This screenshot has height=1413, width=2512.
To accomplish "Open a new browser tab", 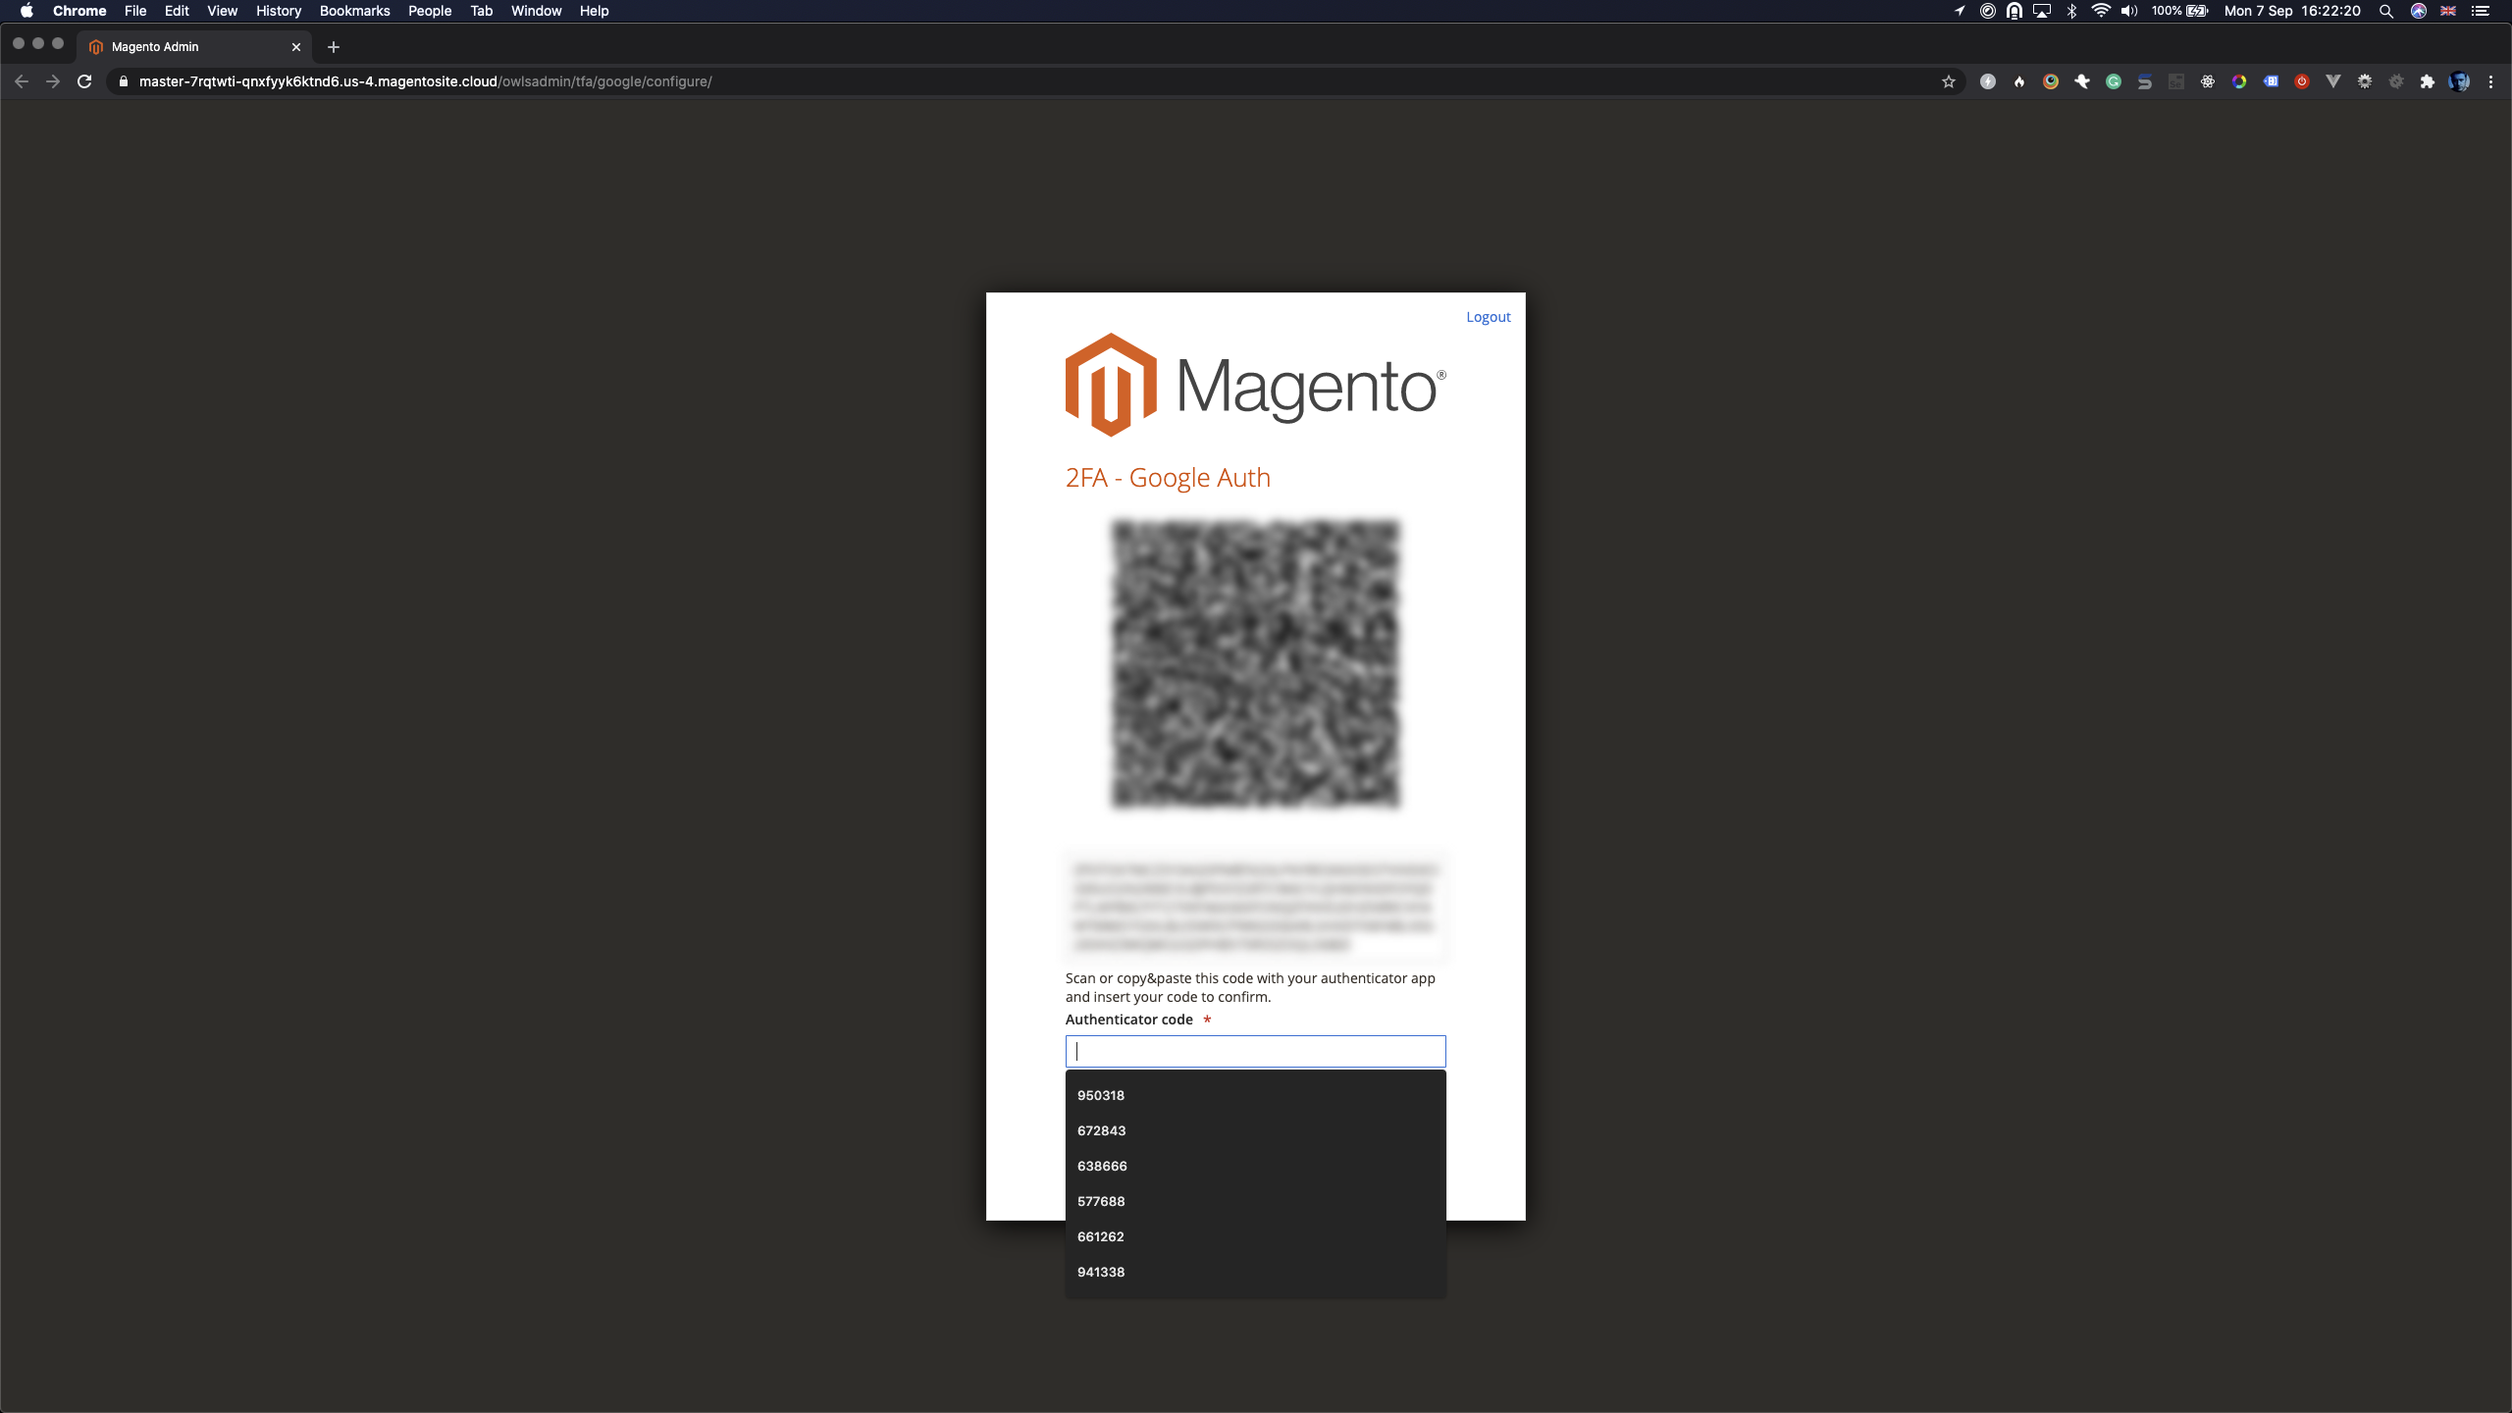I will click(x=334, y=46).
